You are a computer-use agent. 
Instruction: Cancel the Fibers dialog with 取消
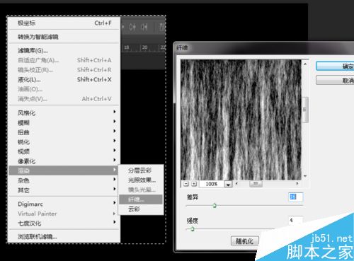coord(335,80)
